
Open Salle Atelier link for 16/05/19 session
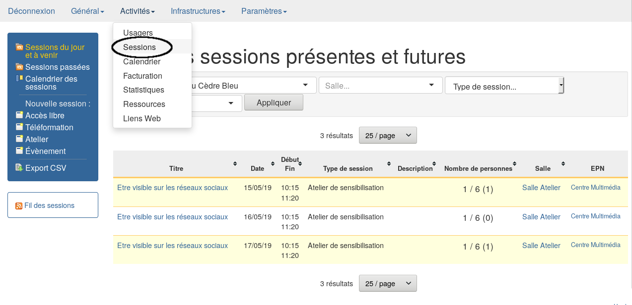541,217
